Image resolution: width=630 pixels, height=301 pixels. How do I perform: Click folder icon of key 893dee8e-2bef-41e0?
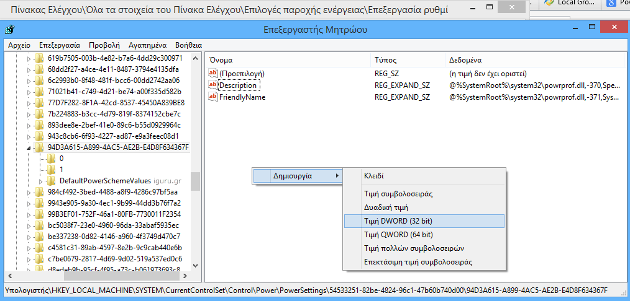pos(39,125)
